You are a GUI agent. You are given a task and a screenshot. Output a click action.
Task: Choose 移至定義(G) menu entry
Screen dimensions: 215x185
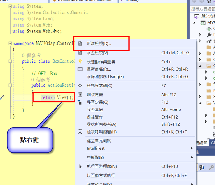tap(136, 102)
